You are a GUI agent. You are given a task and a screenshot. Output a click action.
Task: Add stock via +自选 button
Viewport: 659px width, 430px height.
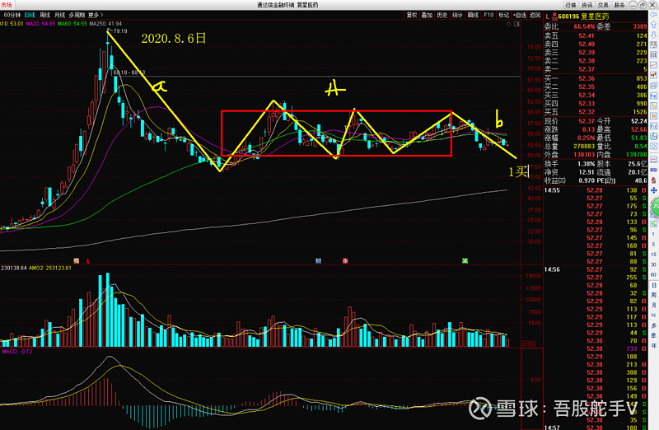pos(520,15)
